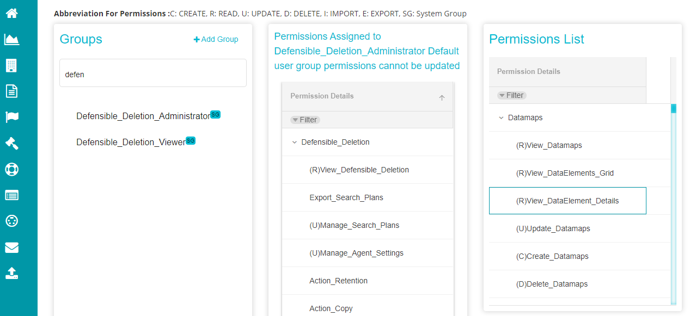
Task: Open the life-ring support icon
Action: [x=11, y=169]
